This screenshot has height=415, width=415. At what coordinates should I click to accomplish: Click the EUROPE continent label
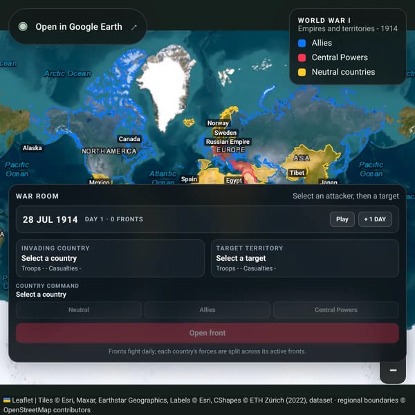(x=231, y=150)
